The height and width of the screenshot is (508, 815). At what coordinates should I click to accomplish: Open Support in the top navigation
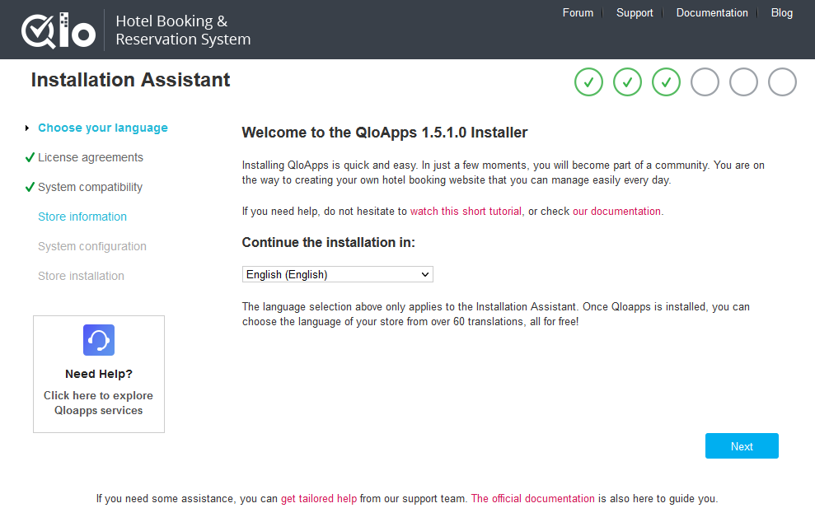(635, 13)
